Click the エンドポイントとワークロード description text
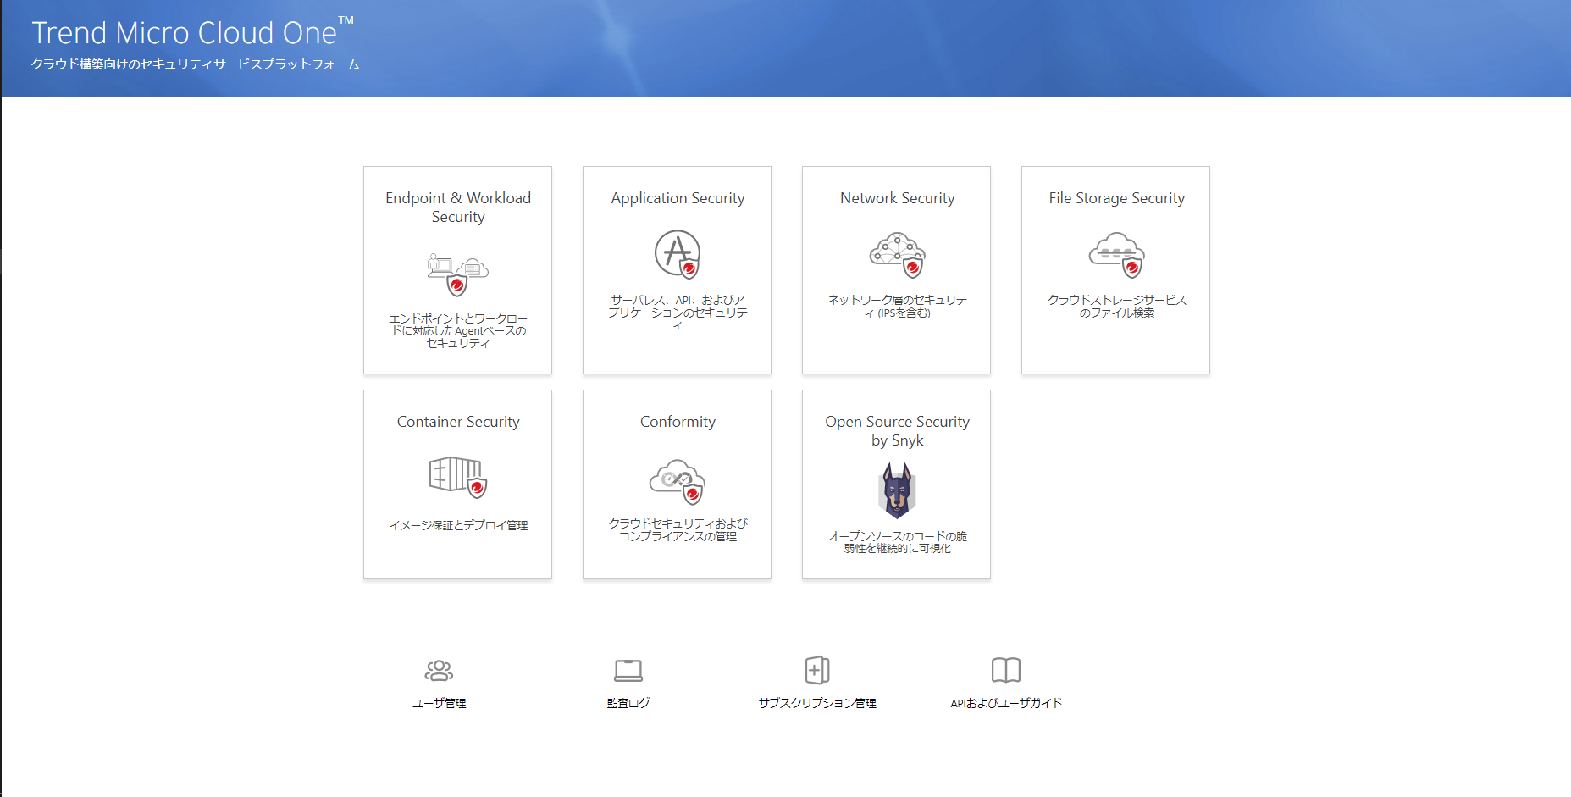1571x797 pixels. tap(458, 331)
